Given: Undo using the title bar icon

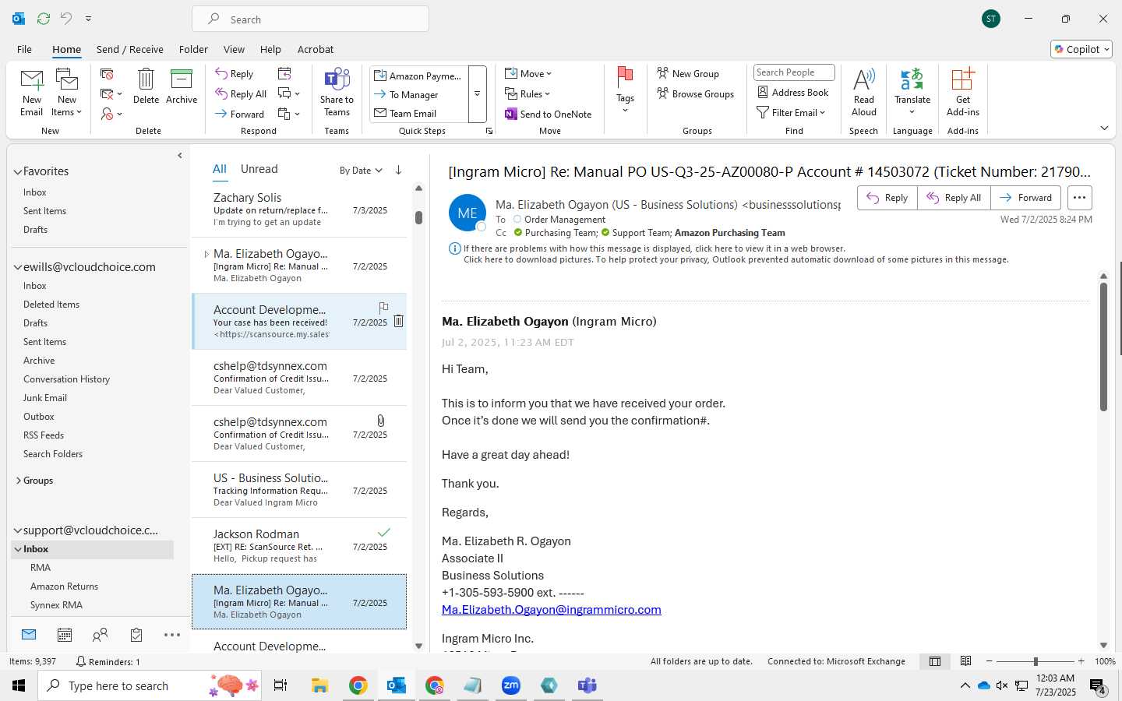Looking at the screenshot, I should (66, 18).
